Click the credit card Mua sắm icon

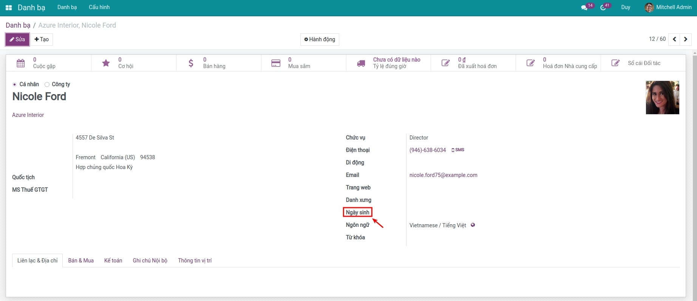click(x=276, y=63)
